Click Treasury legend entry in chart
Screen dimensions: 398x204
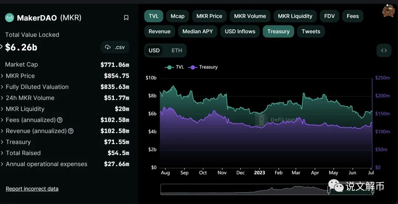(204, 67)
